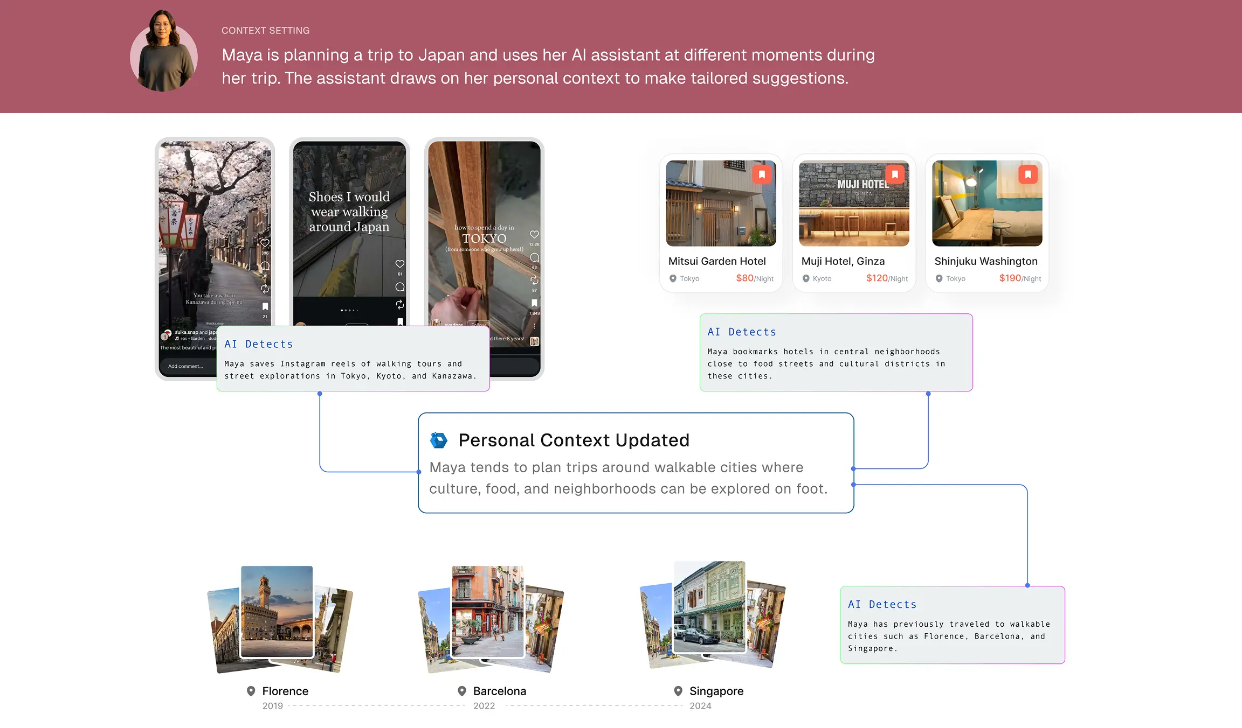Click the Tokyo location pin under Shinjuku Washington
This screenshot has width=1242, height=728.
point(939,278)
